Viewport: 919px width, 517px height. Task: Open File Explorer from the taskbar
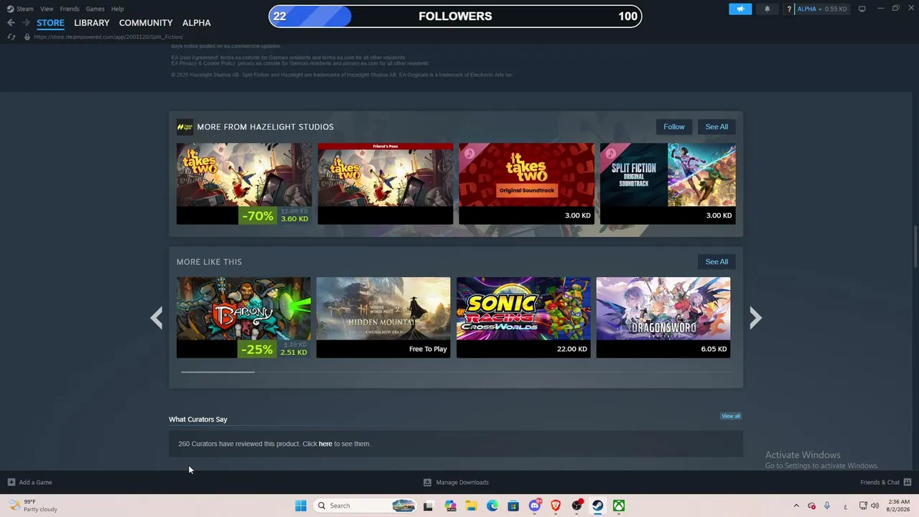click(471, 506)
